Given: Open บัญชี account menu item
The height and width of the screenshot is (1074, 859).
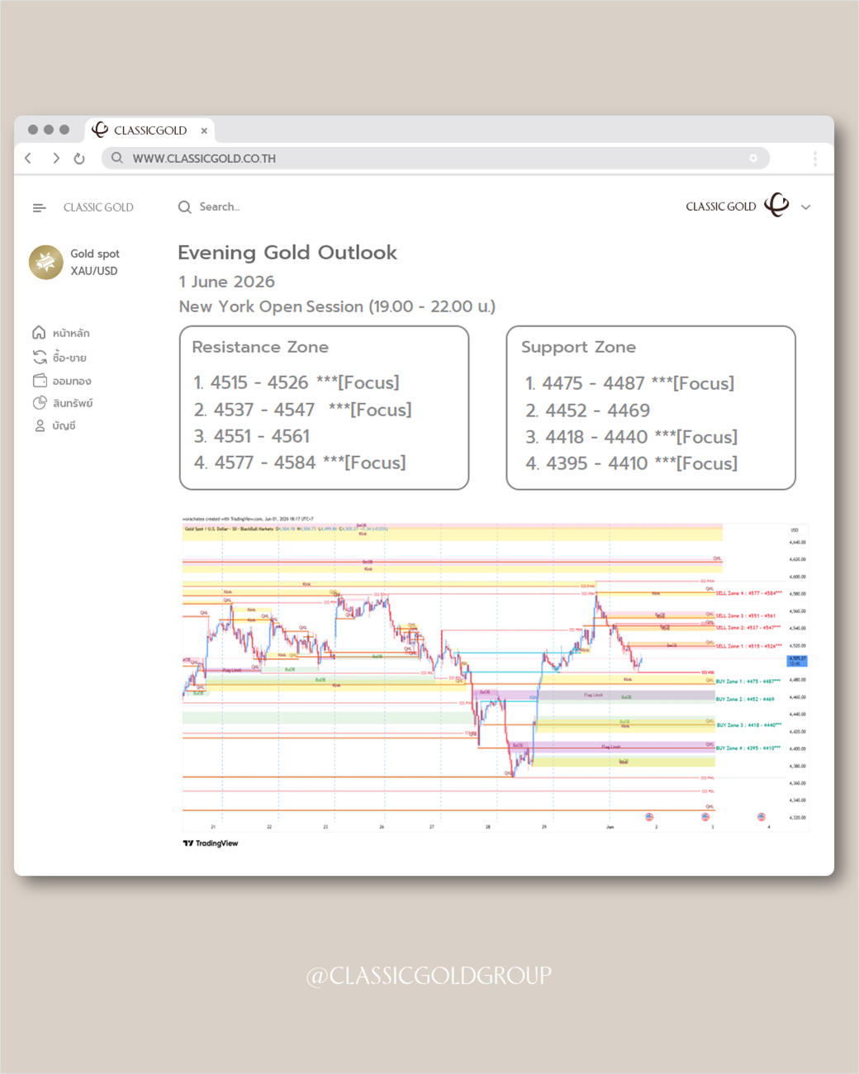Looking at the screenshot, I should (55, 425).
